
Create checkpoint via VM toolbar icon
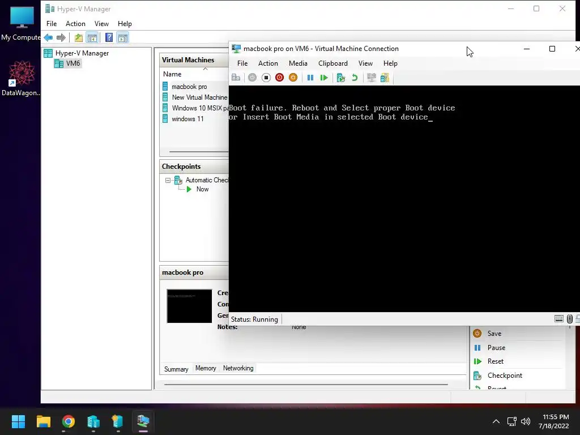point(341,78)
